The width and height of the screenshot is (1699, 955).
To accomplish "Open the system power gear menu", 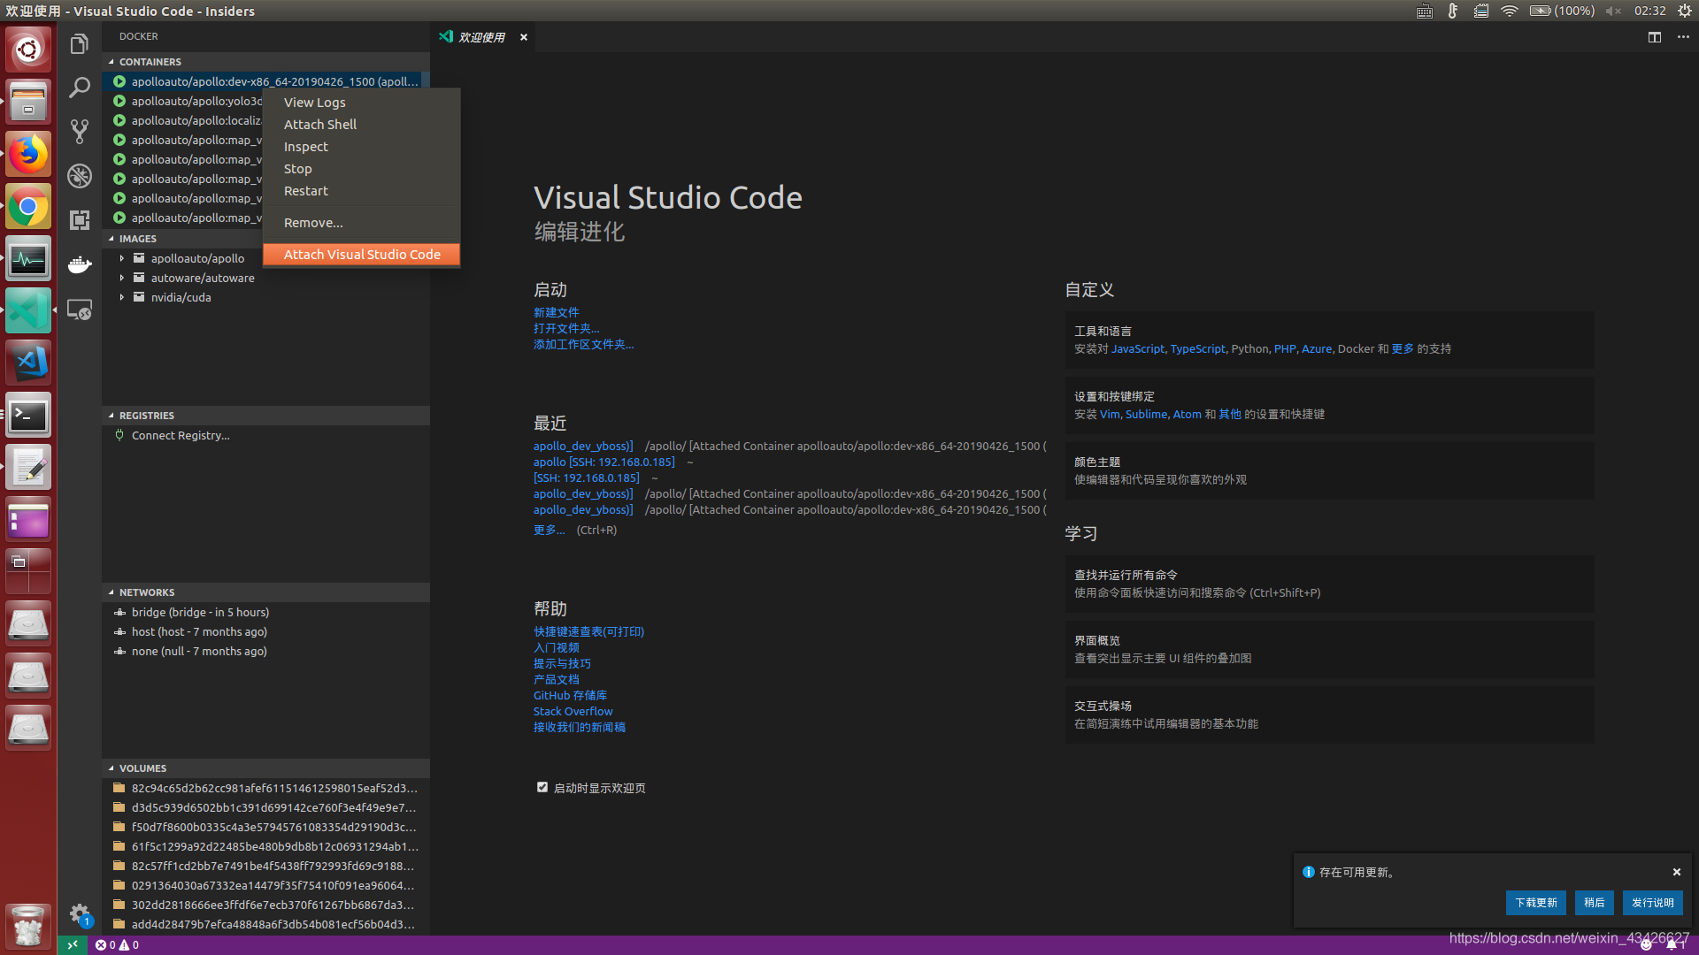I will 1685,11.
